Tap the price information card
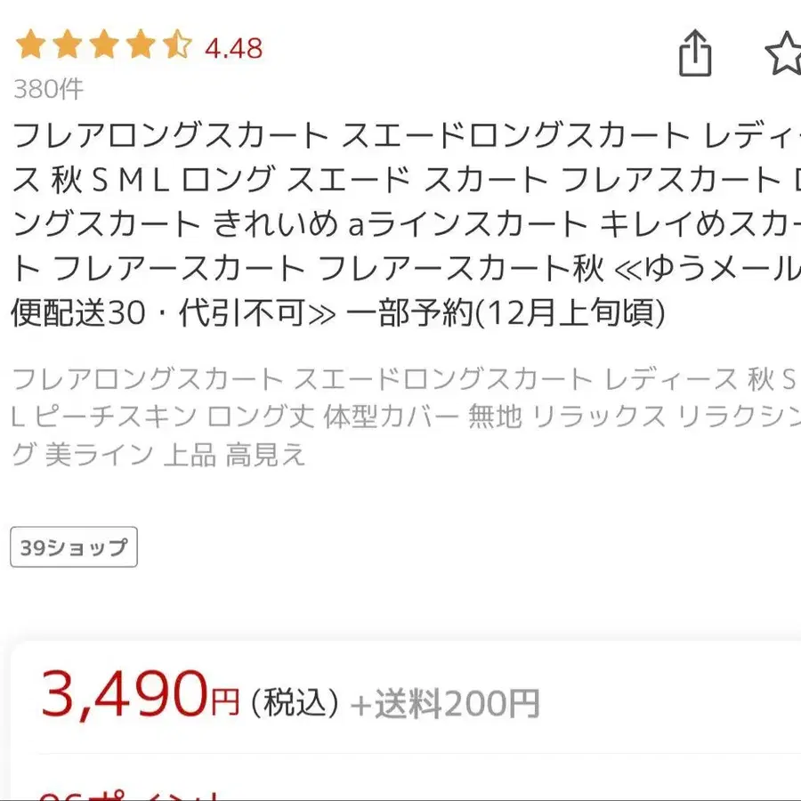 pyautogui.click(x=400, y=712)
